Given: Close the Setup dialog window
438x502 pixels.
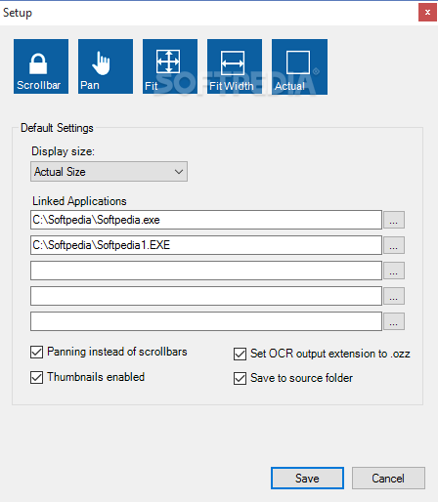Looking at the screenshot, I should point(427,13).
